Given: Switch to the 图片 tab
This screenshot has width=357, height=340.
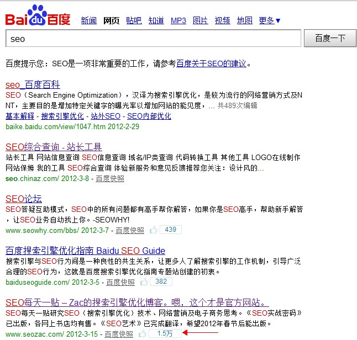Looking at the screenshot, I should coord(201,20).
